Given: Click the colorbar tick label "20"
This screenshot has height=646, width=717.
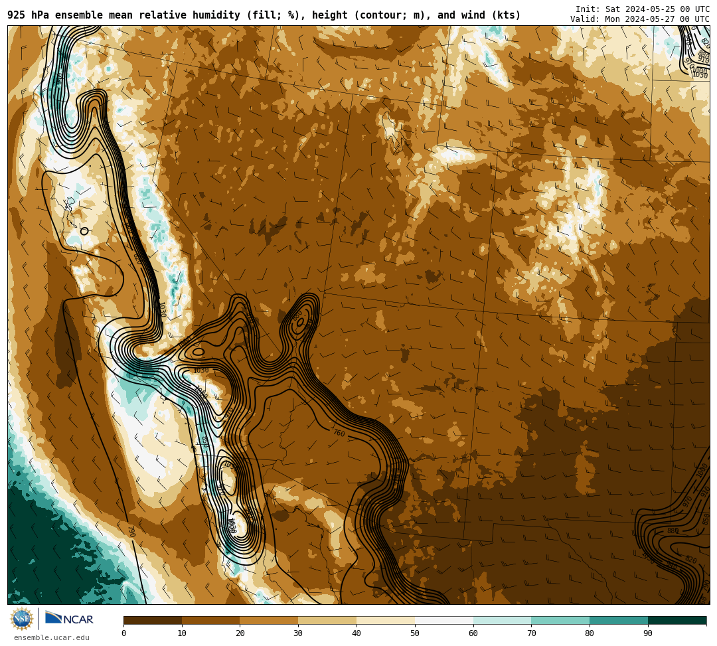Looking at the screenshot, I should pos(240,633).
